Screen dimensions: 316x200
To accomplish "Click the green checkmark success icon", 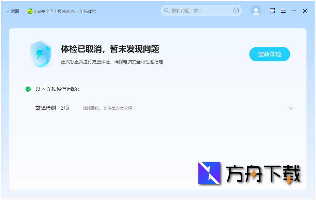I will pos(28,89).
